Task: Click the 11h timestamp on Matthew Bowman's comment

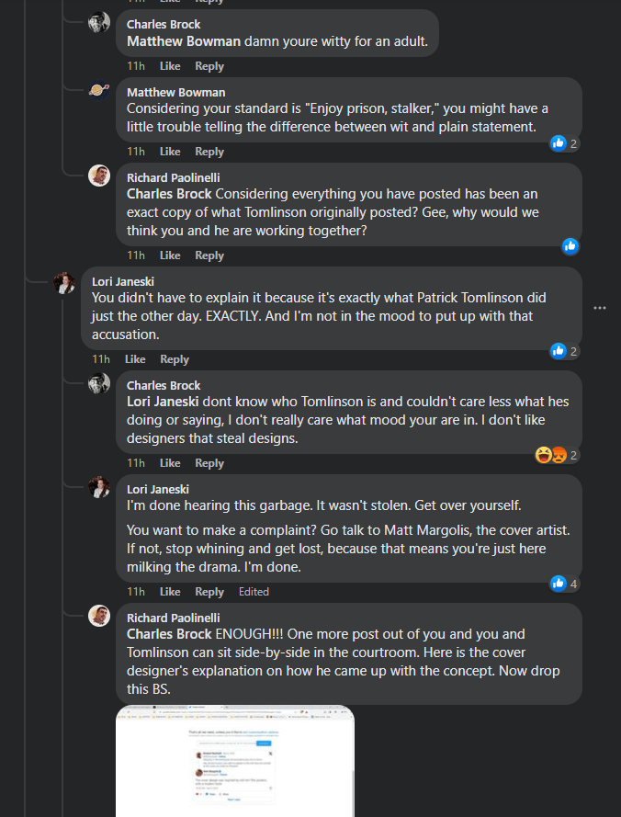Action: coord(136,152)
